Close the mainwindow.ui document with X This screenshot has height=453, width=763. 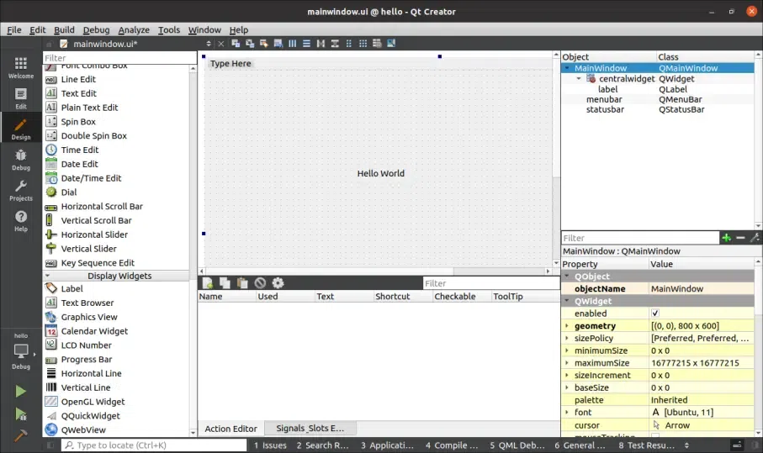tap(221, 44)
